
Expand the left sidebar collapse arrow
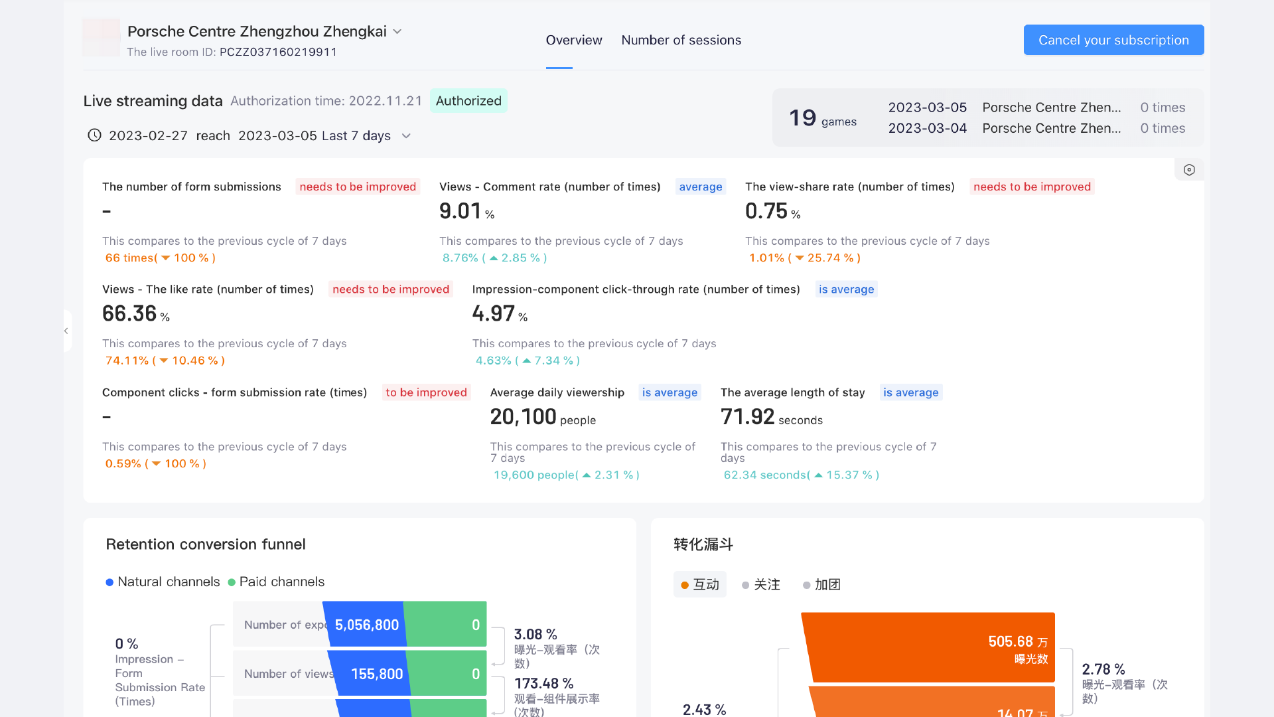[66, 331]
